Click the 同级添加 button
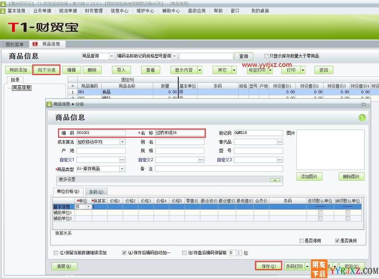Screen dimensions: 379x279 [x=18, y=70]
